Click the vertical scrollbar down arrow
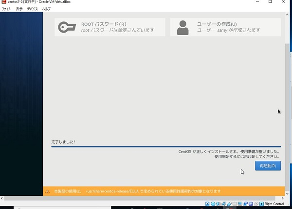Image resolution: width=292 pixels, height=209 pixels. [x=287, y=193]
